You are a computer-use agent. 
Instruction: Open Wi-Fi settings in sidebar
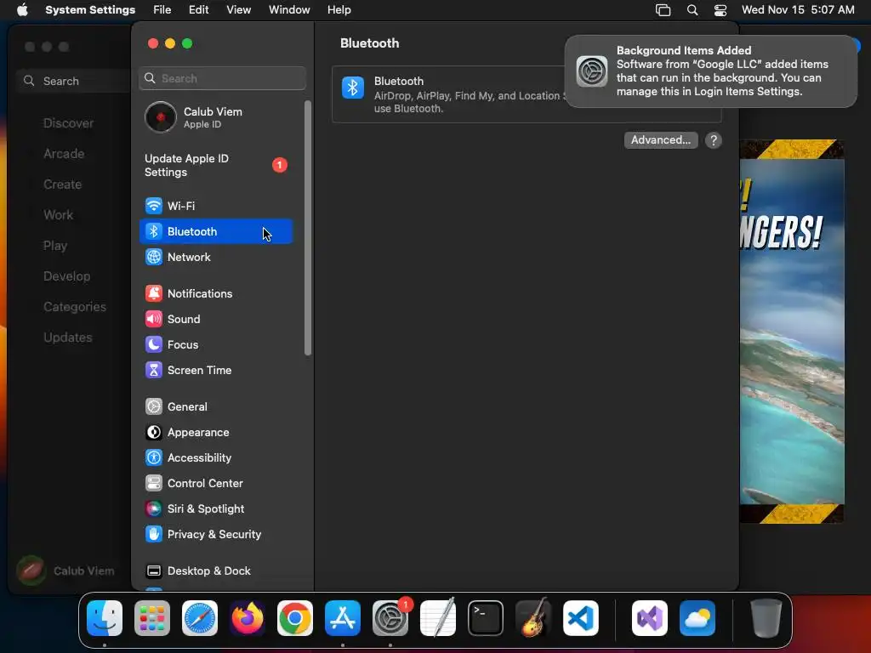[216, 206]
